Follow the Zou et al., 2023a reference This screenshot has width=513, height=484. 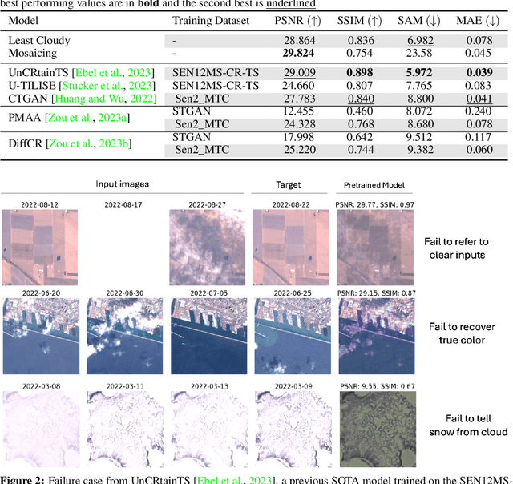click(x=91, y=116)
